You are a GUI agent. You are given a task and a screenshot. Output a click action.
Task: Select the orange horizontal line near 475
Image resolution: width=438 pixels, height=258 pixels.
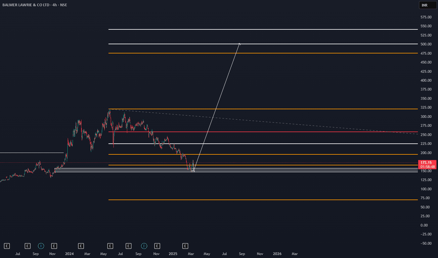pos(263,53)
